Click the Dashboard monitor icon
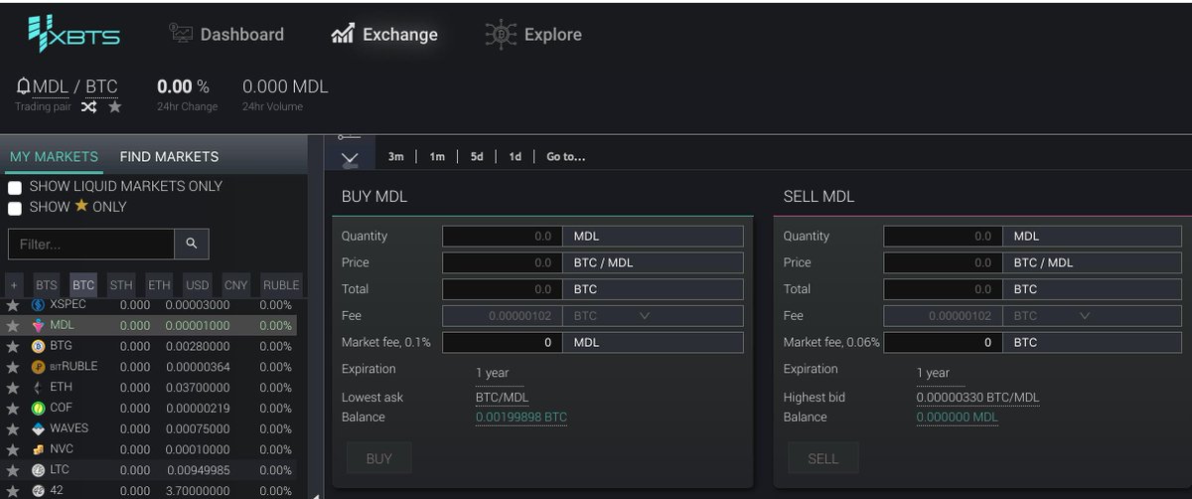The width and height of the screenshot is (1192, 499). pos(181,34)
